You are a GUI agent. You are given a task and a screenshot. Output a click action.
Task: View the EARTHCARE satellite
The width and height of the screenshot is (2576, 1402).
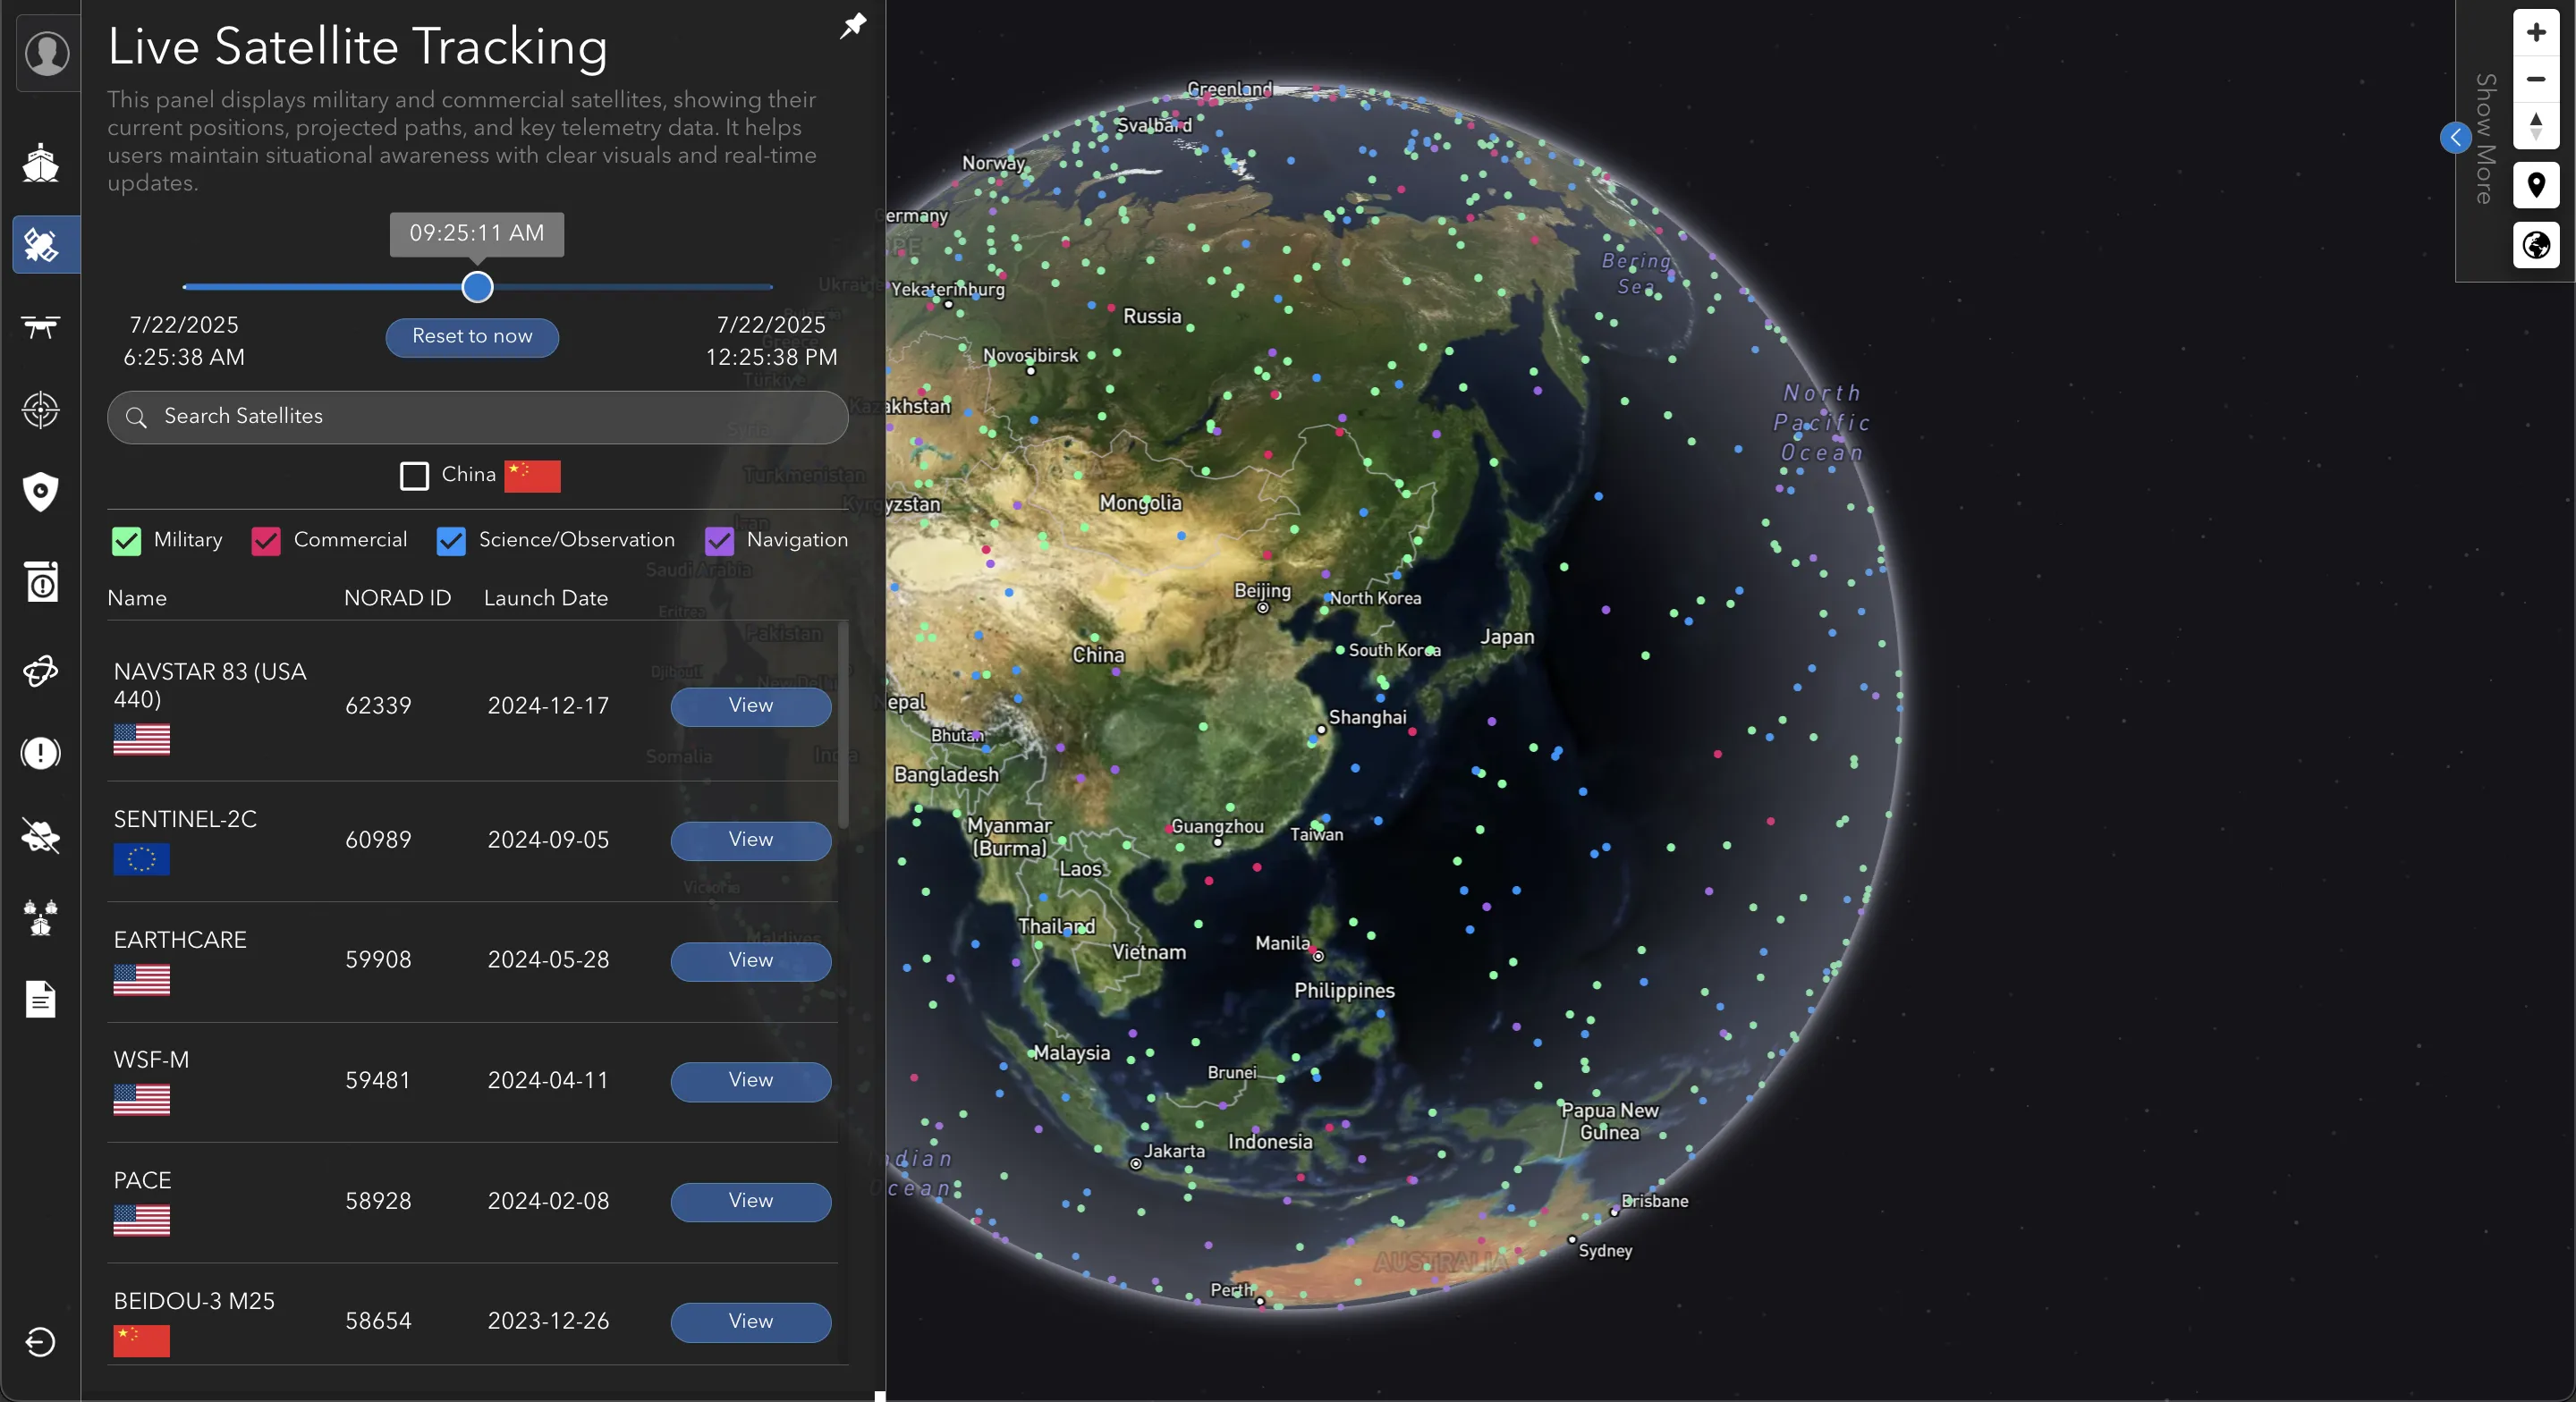751,961
